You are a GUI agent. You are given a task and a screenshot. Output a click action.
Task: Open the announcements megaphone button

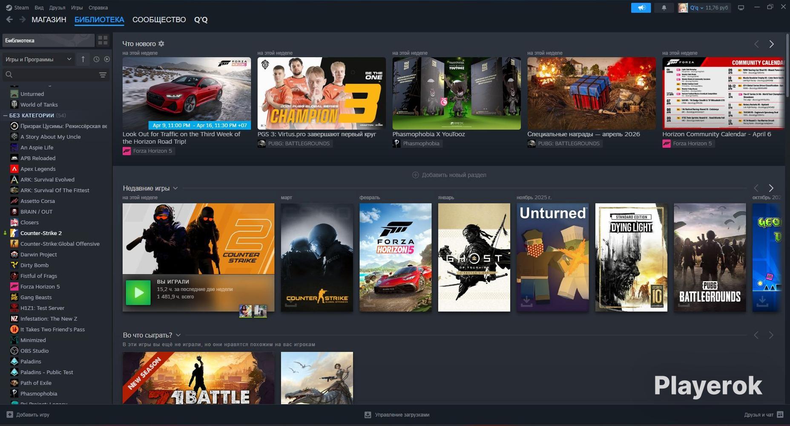coord(641,8)
